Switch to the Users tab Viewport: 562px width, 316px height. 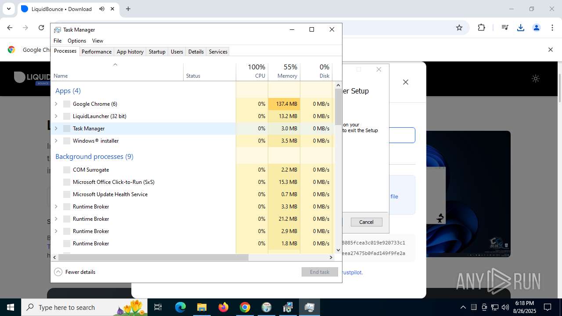pos(177,52)
